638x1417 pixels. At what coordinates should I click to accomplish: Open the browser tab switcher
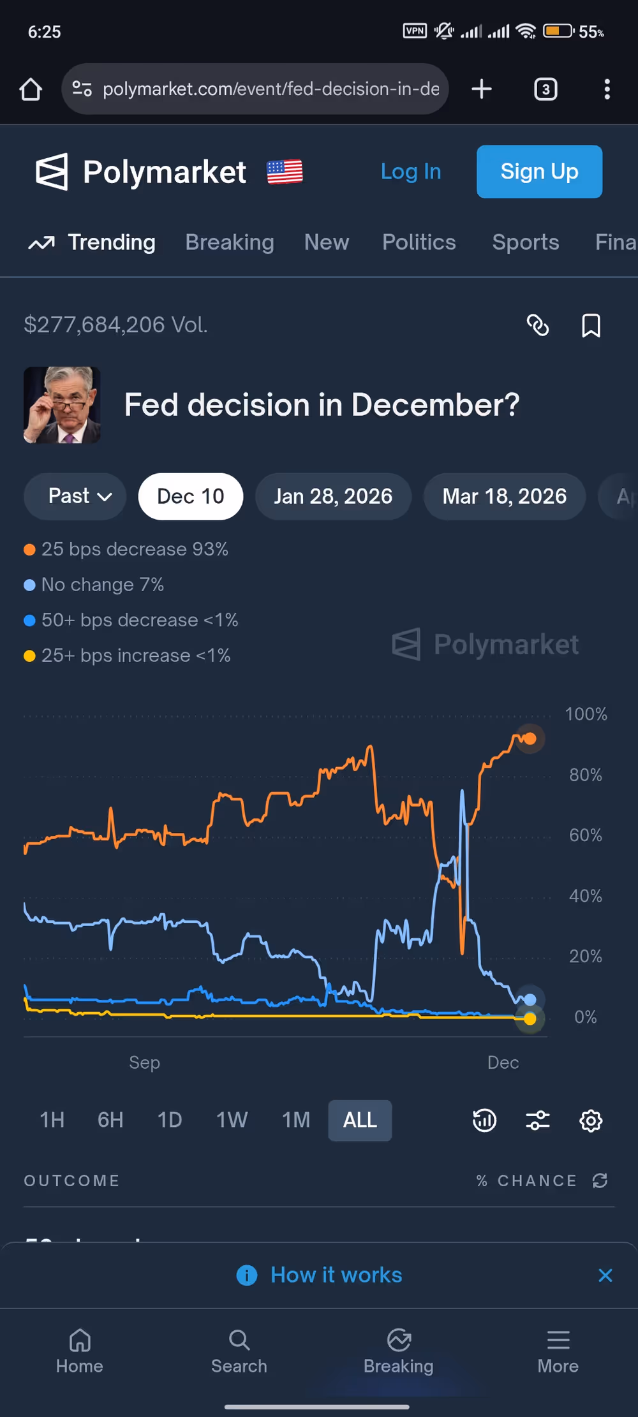coord(545,89)
